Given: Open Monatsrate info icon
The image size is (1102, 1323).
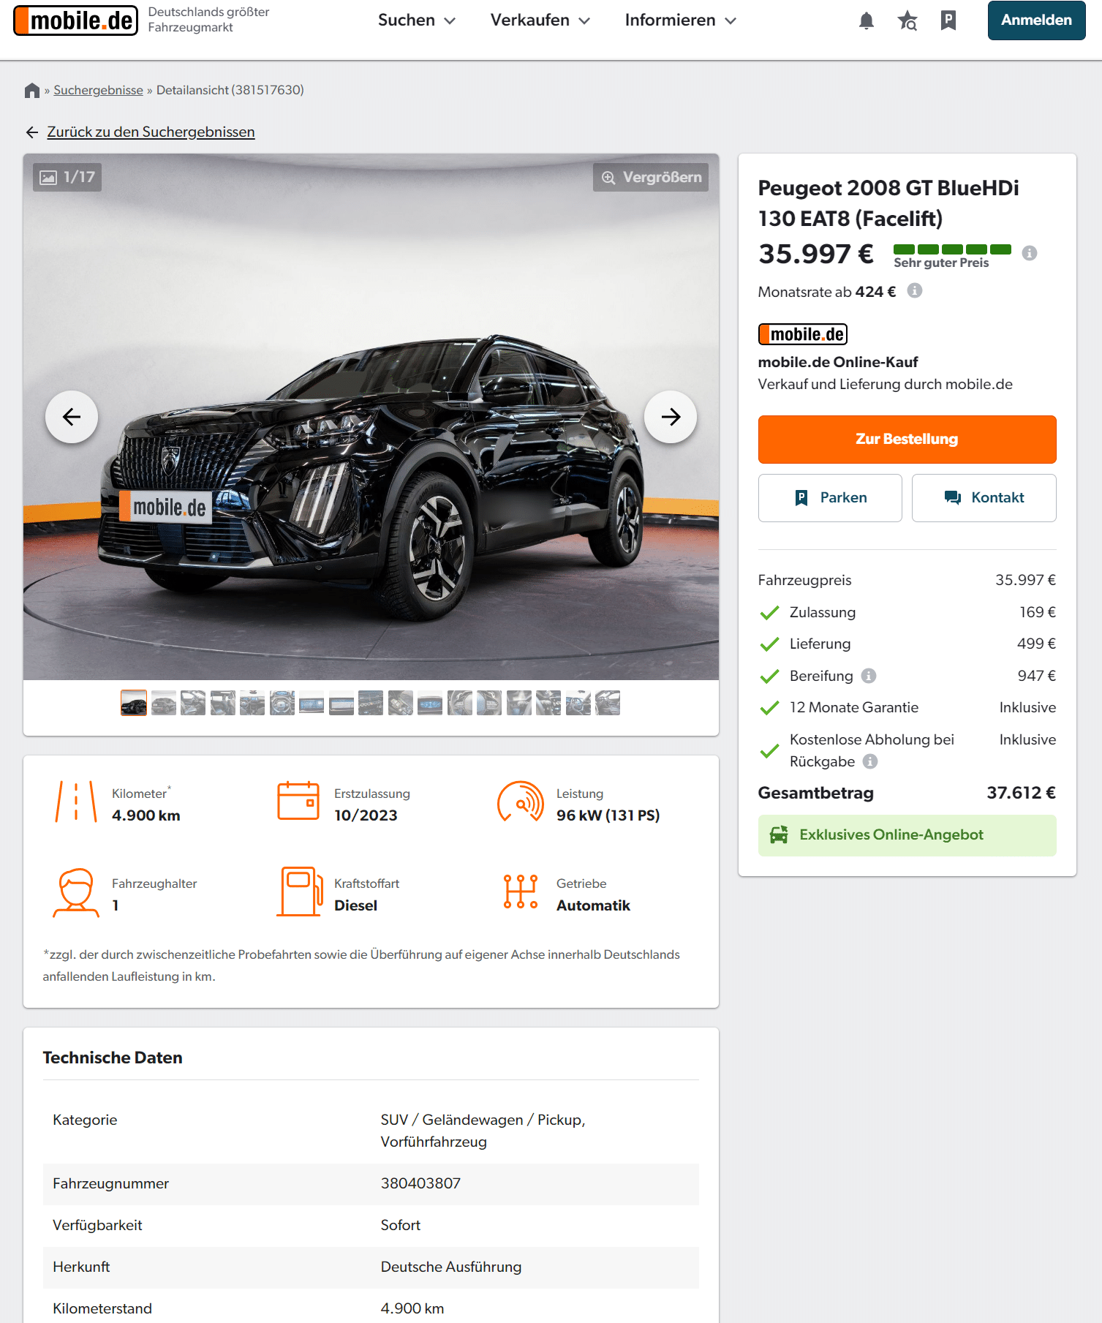Looking at the screenshot, I should tap(915, 291).
